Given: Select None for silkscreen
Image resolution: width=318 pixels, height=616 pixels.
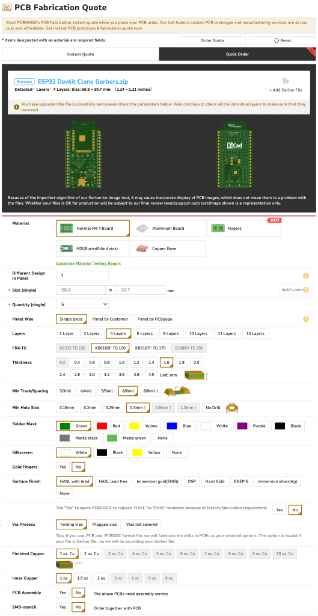Looking at the screenshot, I should coord(177,452).
